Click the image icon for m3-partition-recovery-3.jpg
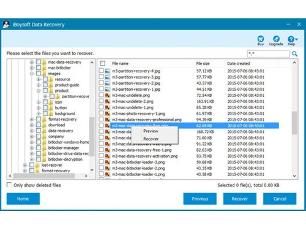The width and height of the screenshot is (306, 230). point(107,77)
